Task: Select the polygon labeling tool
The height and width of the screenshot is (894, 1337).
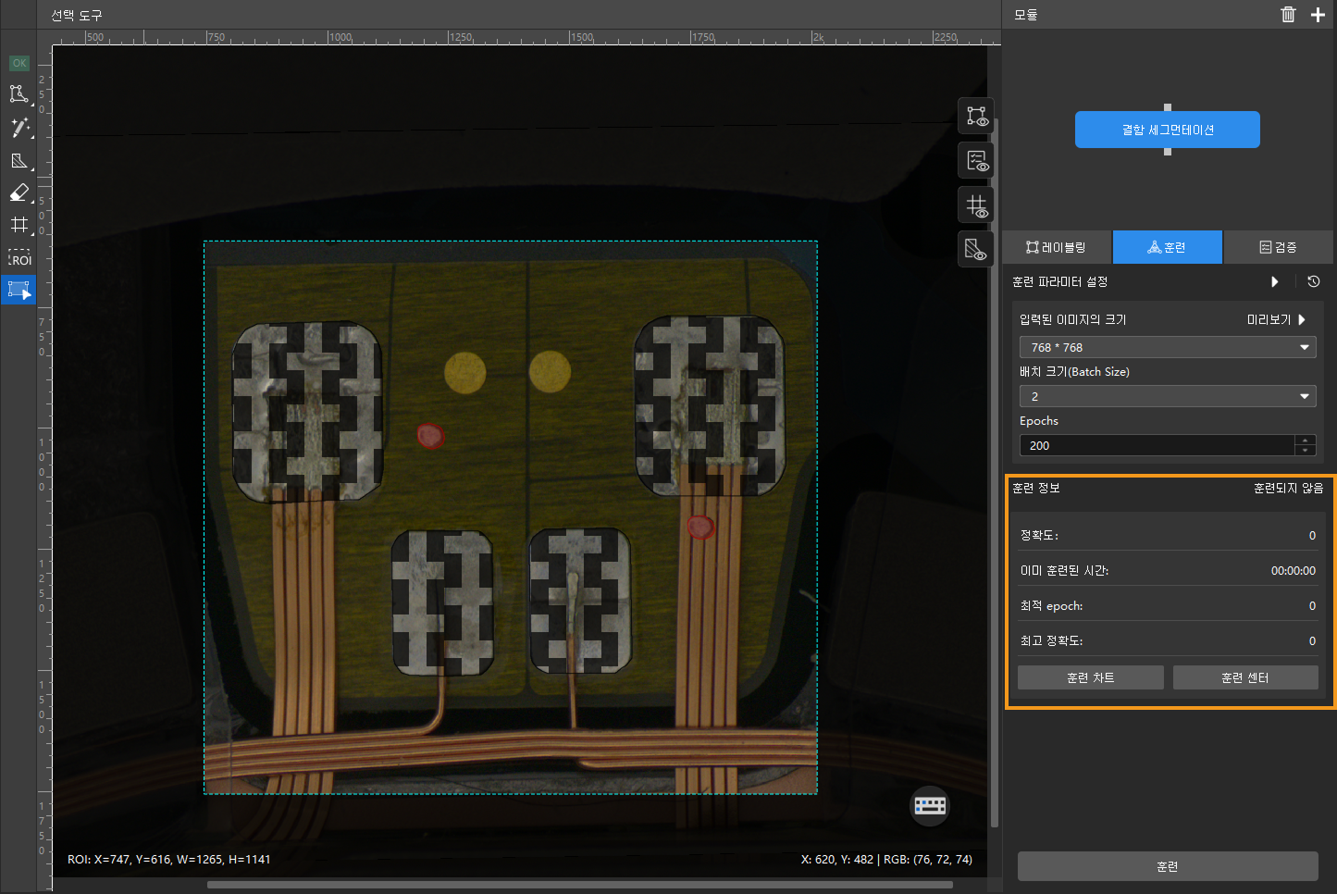Action: [x=19, y=94]
